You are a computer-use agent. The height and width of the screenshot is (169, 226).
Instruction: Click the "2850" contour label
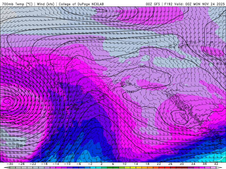[x=19, y=146]
